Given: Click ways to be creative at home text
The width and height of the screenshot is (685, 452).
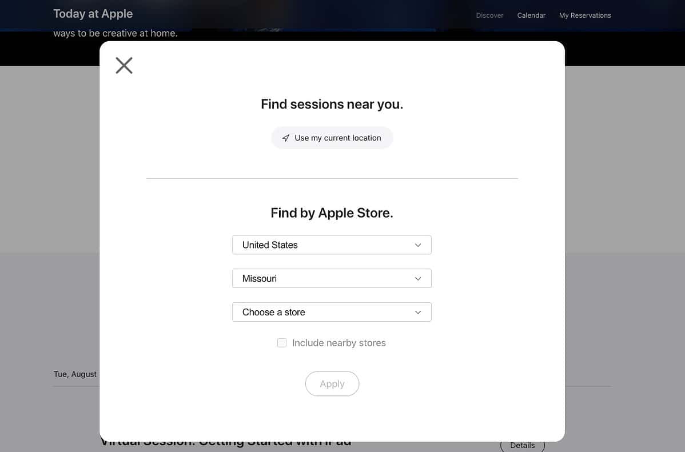Looking at the screenshot, I should (116, 33).
